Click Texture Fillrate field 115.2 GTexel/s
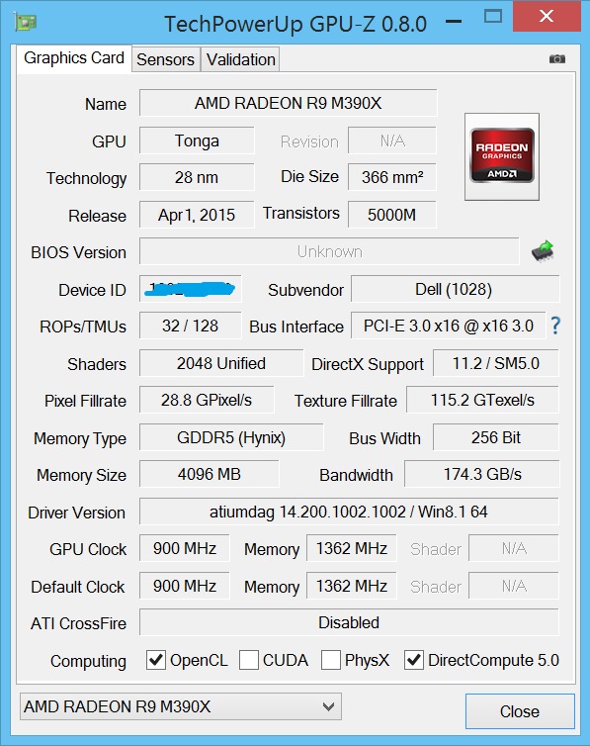 [x=482, y=400]
